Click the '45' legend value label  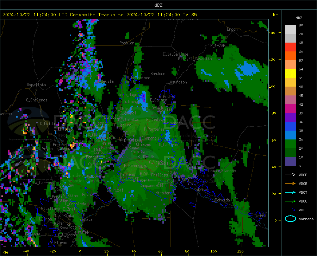coord(301,95)
